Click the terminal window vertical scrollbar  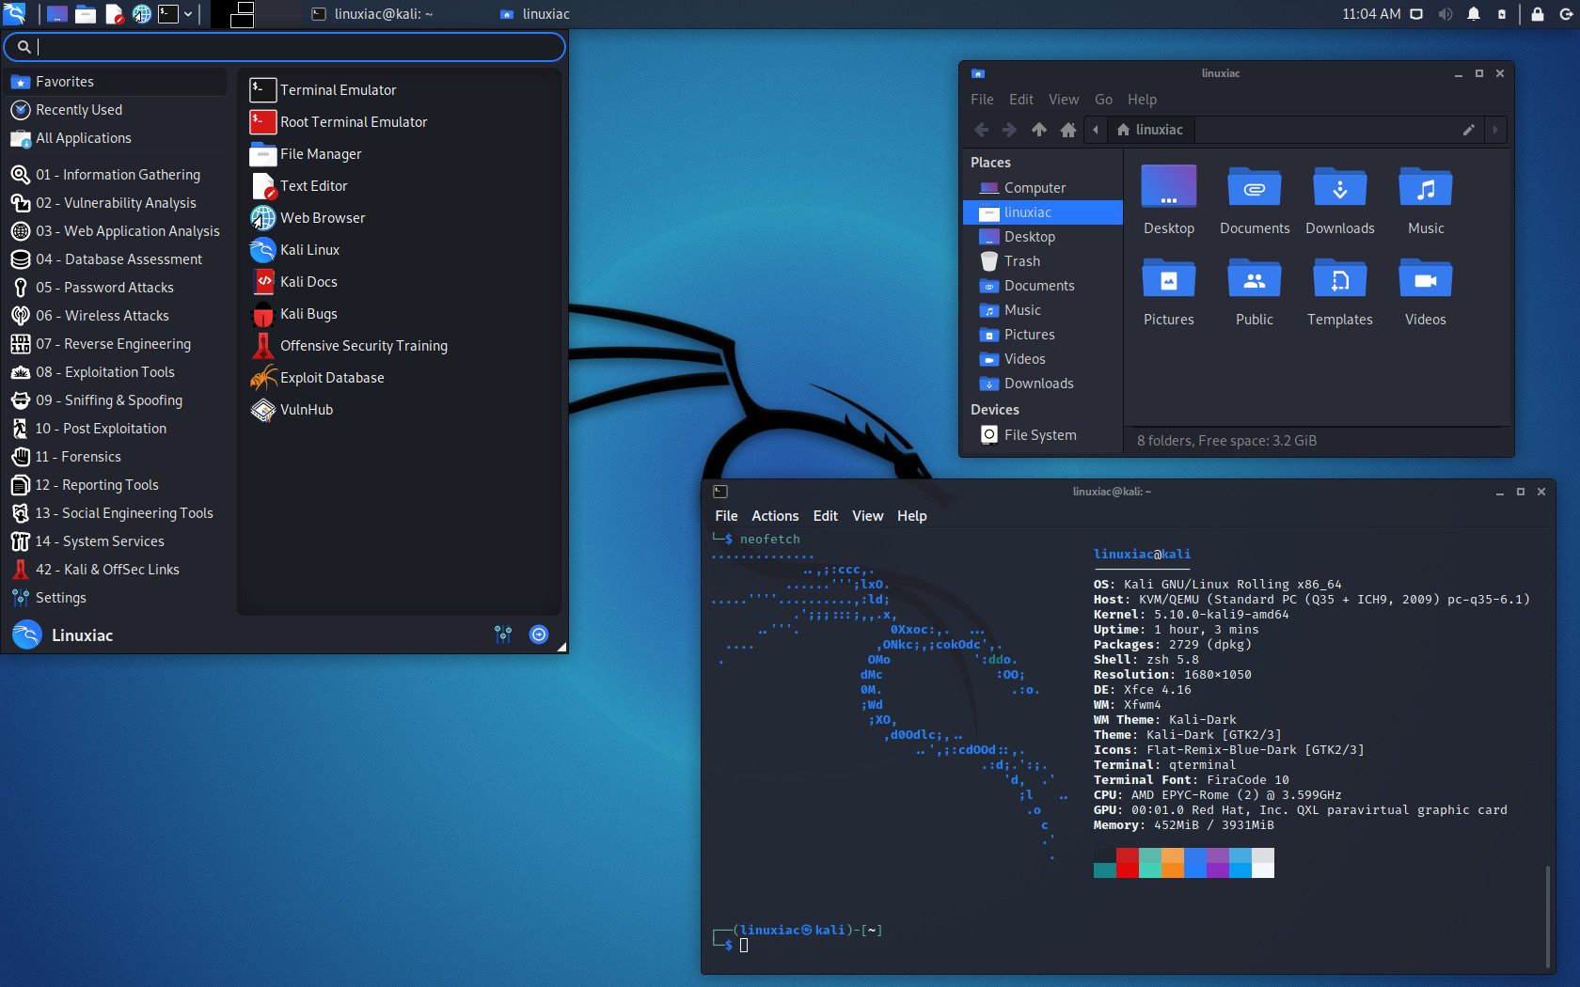(1548, 918)
